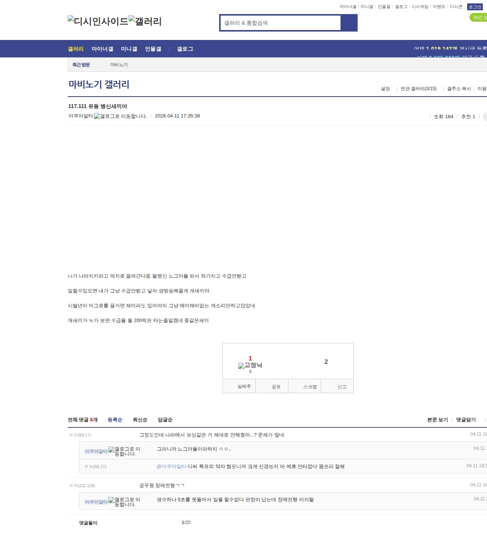This screenshot has height=543, width=487.
Task: Open gallog icon in the 그러니까 느그아들이라하지 reply
Action: [124, 451]
